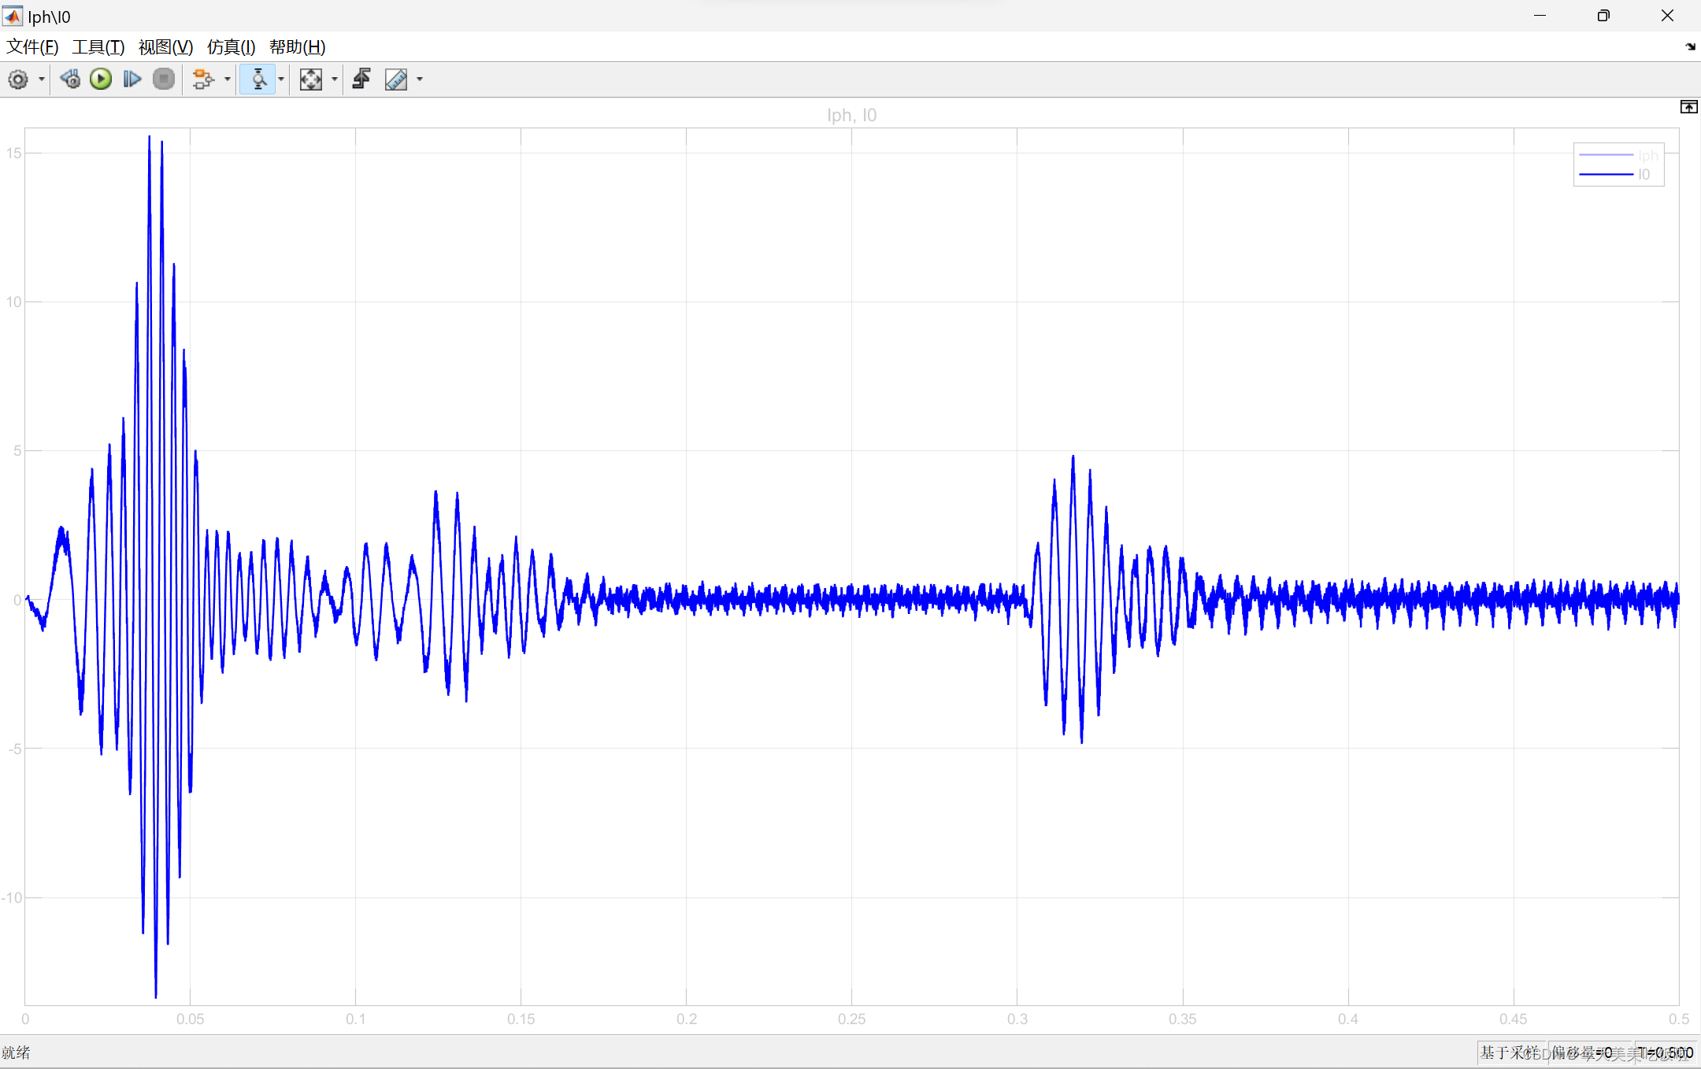
Task: Open the zoom tool options dropdown arrow
Action: click(281, 80)
